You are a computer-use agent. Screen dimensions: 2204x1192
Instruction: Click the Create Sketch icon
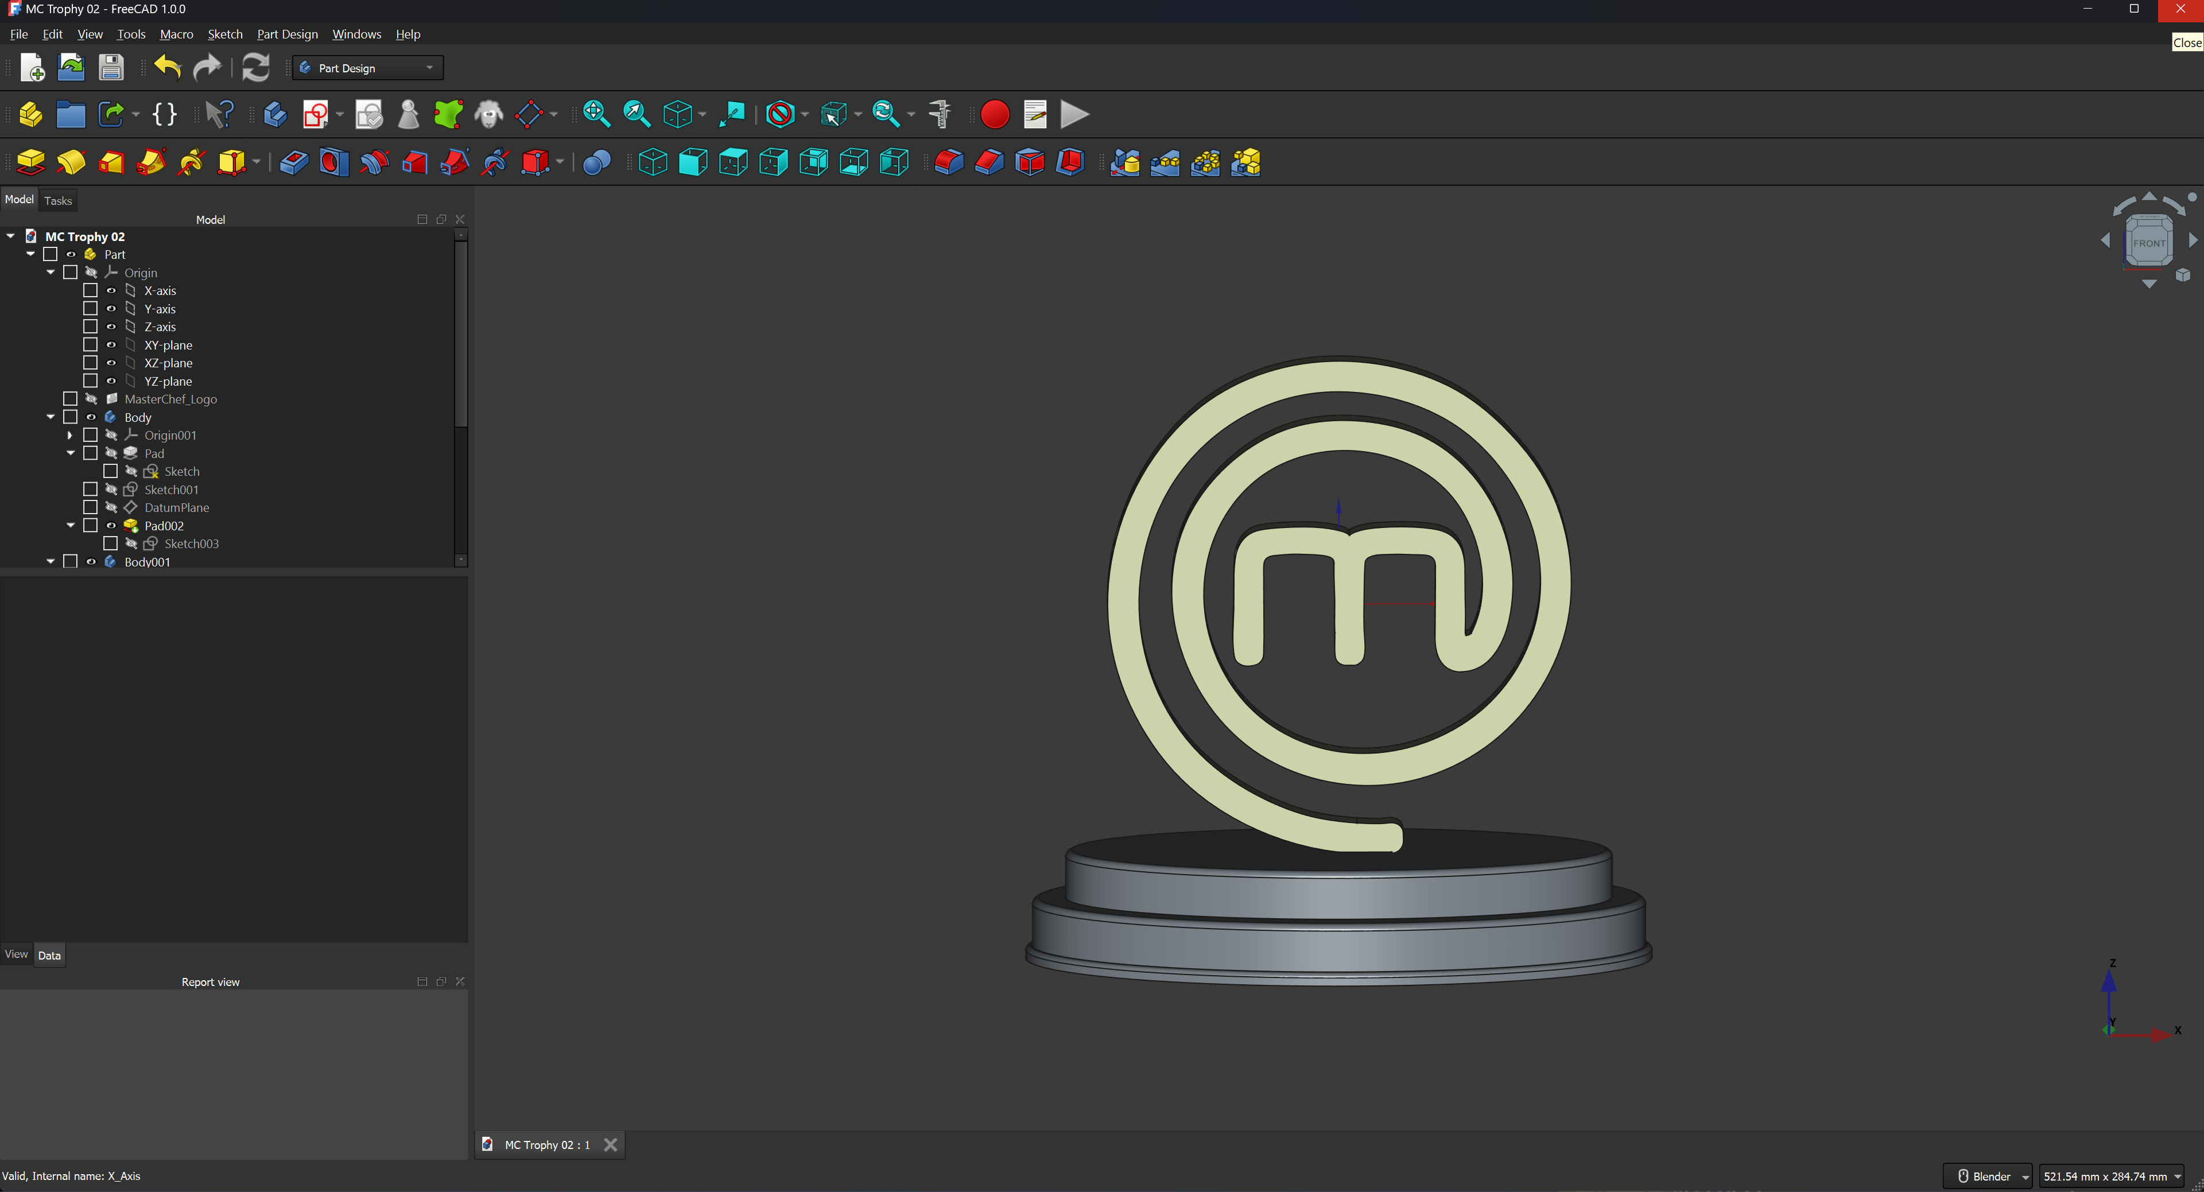click(316, 114)
